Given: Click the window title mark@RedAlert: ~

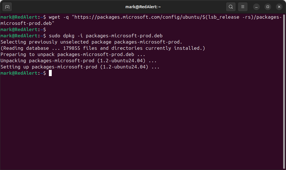Looking at the screenshot, I should point(143,7).
